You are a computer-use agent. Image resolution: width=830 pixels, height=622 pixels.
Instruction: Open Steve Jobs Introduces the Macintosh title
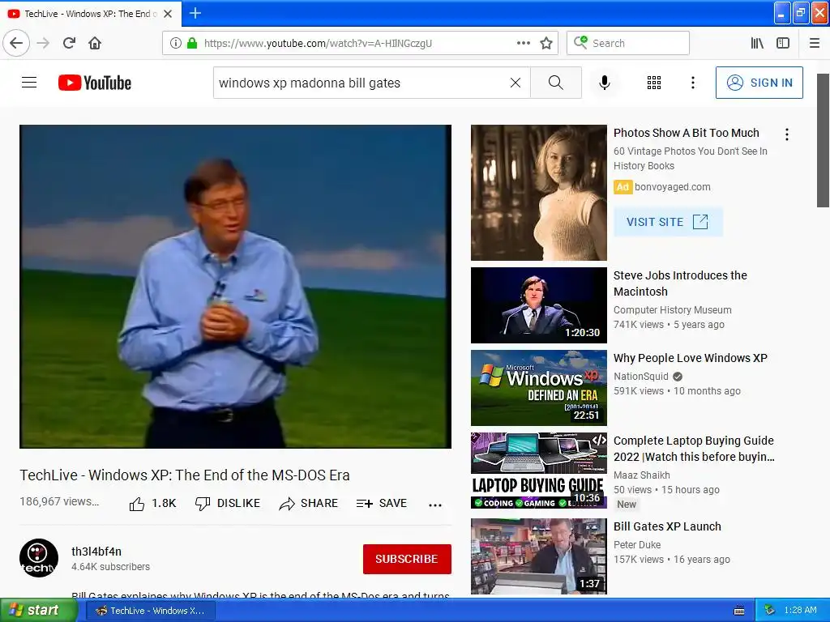[x=680, y=283]
